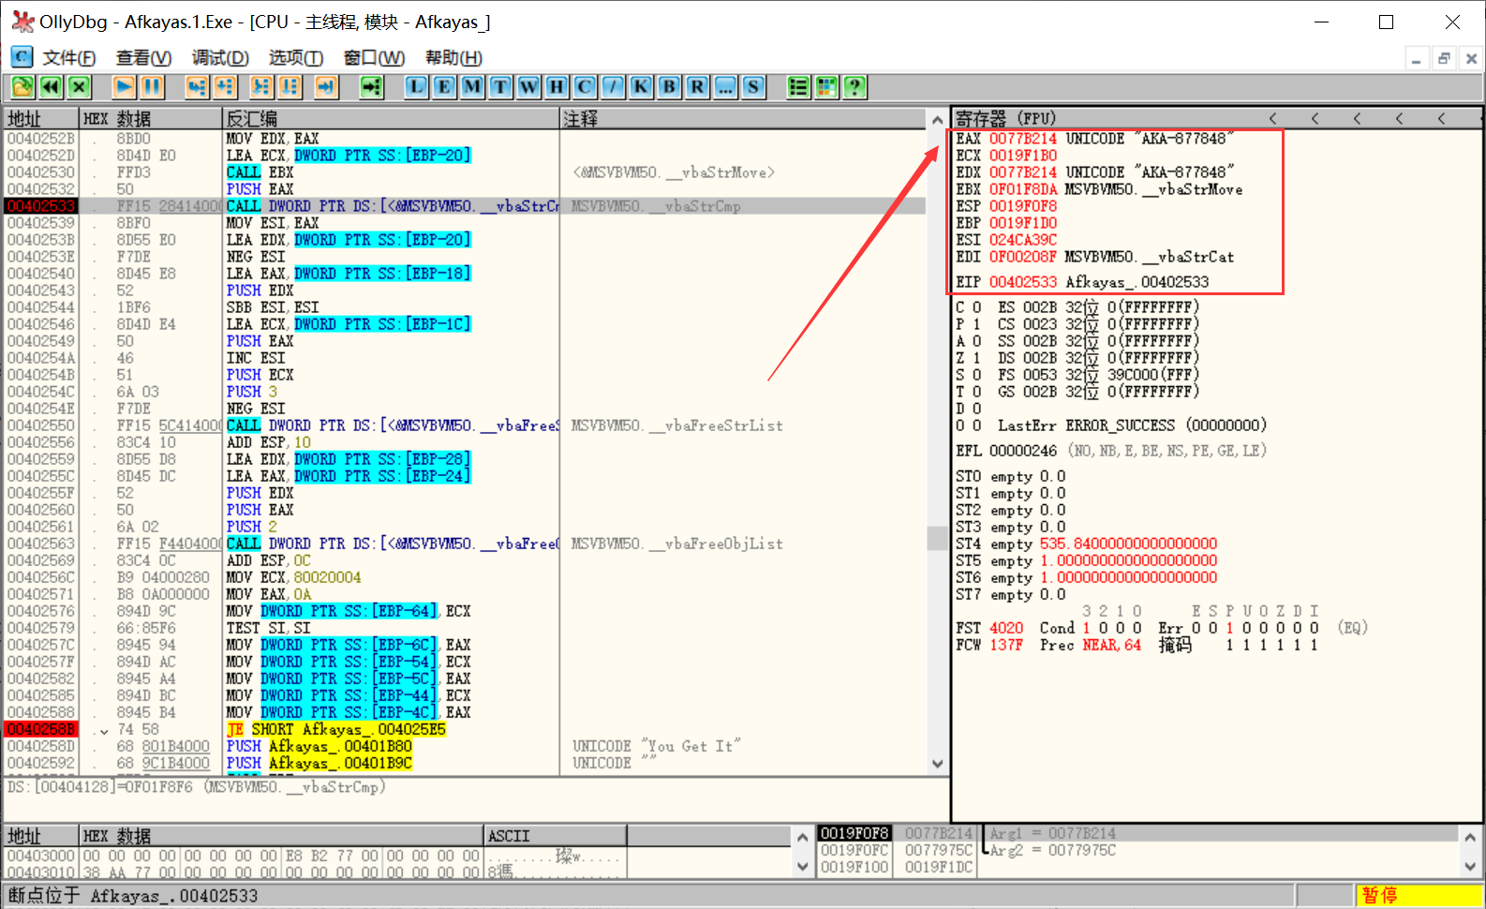Click the disassembly 地址 column header

pos(41,119)
